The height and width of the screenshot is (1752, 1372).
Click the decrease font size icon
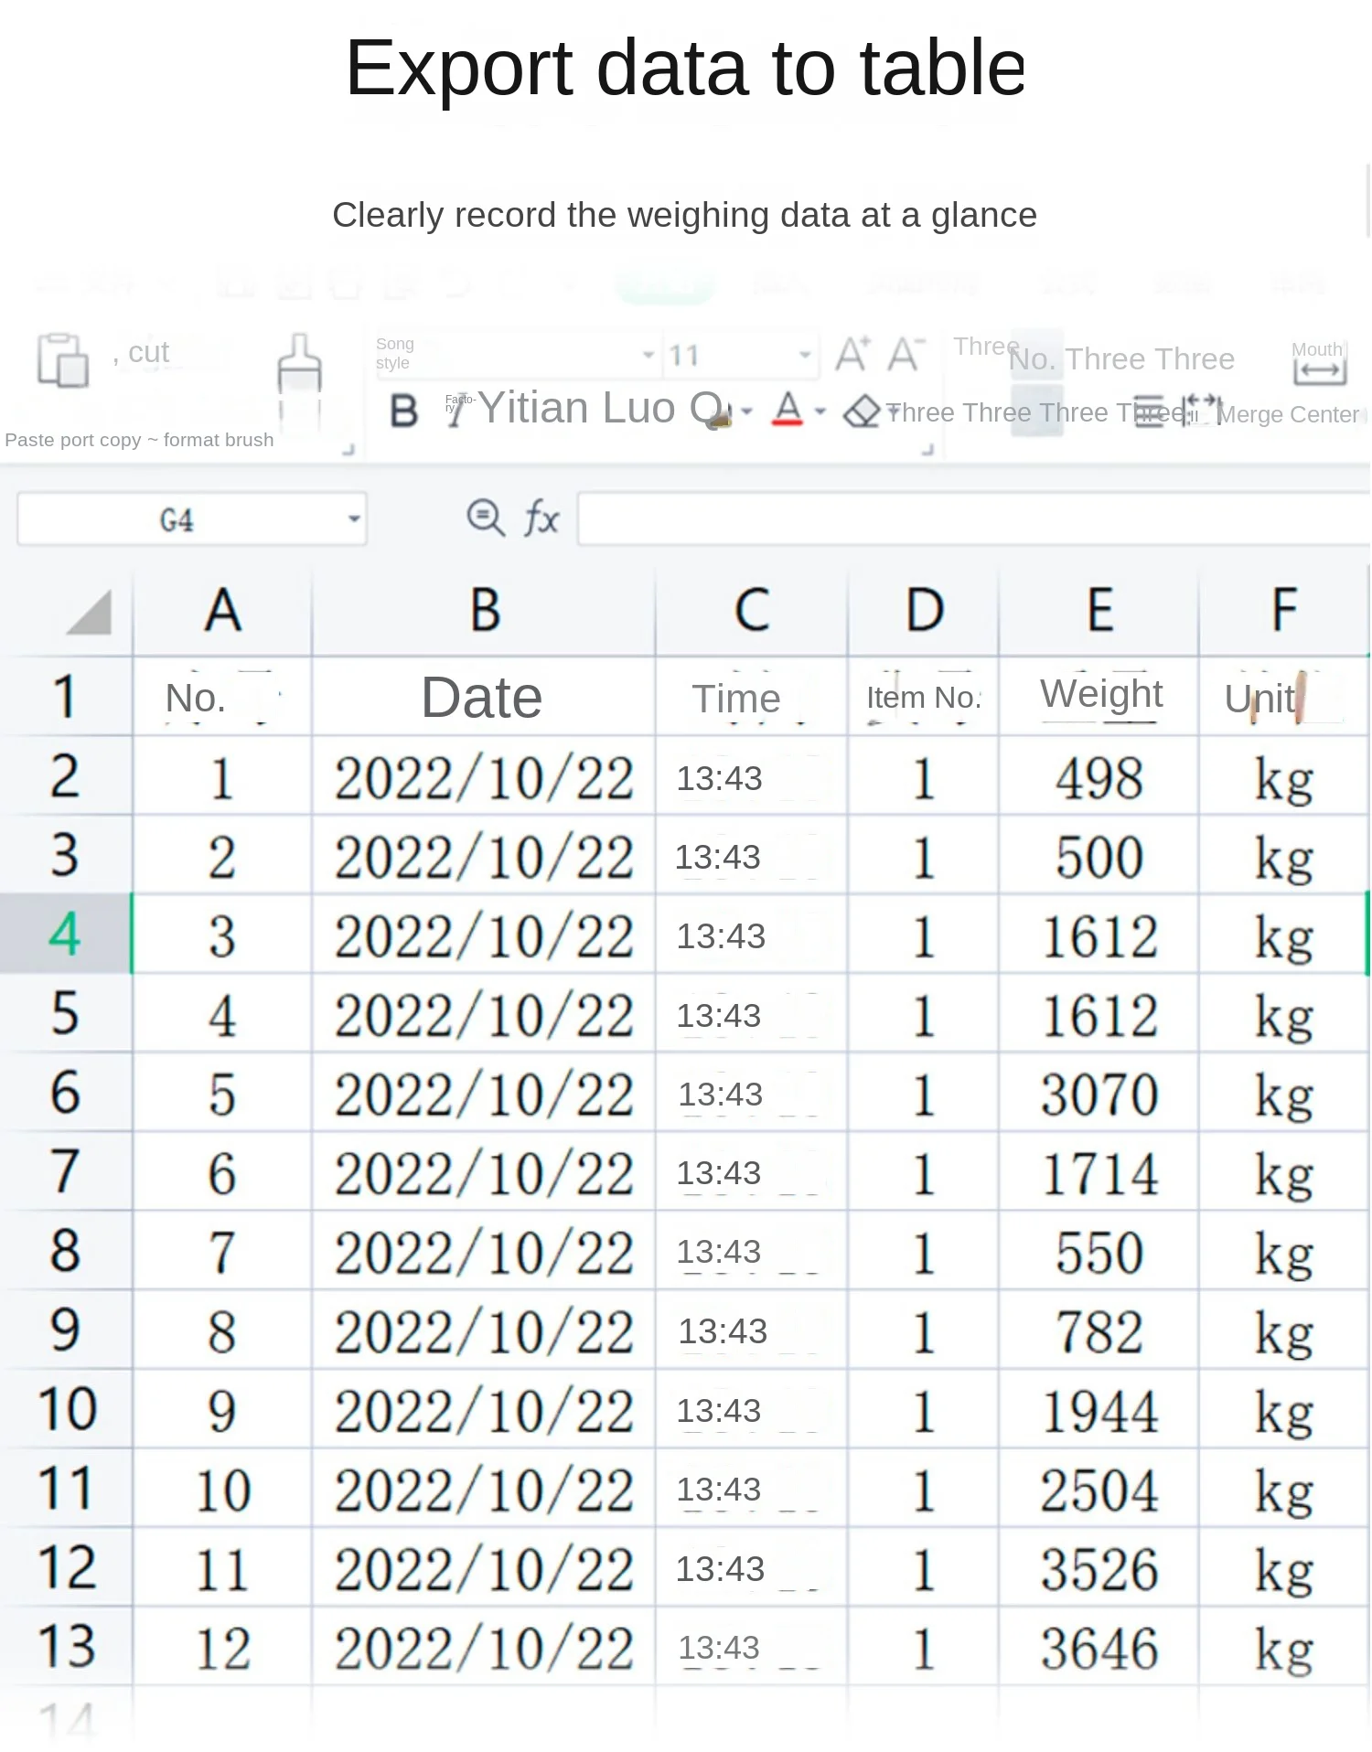coord(906,354)
